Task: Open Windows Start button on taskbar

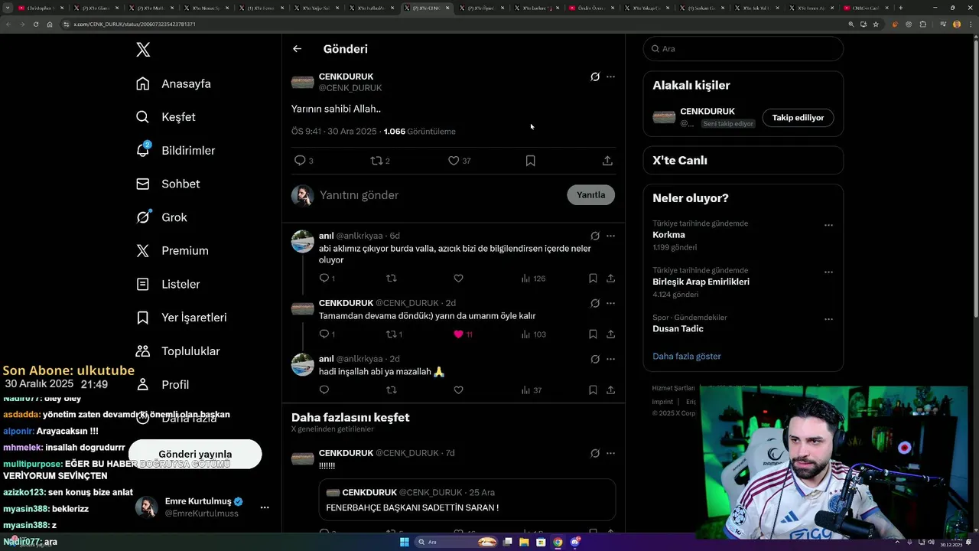Action: [x=405, y=542]
